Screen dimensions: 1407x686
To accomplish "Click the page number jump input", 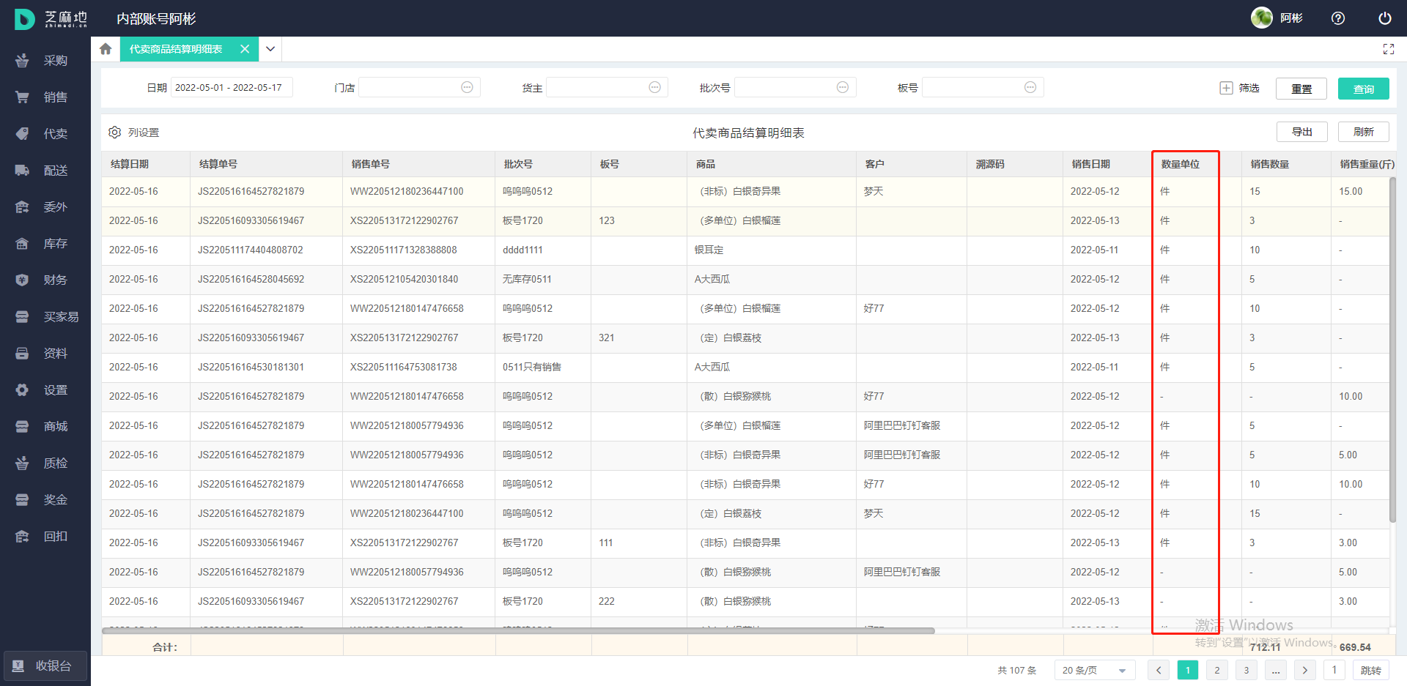I will pyautogui.click(x=1334, y=670).
